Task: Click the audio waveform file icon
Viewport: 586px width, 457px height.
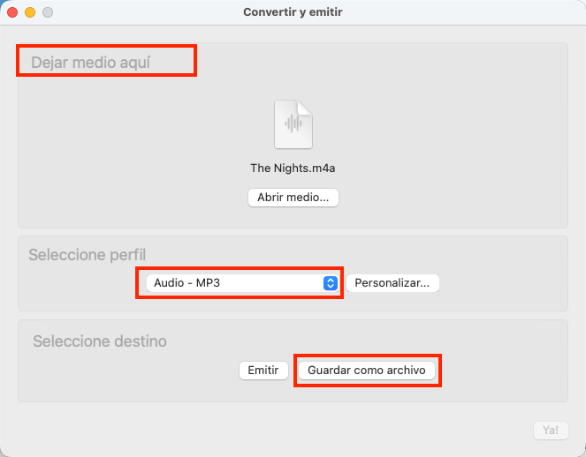Action: (293, 124)
